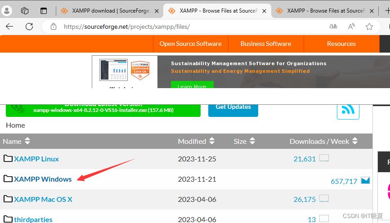The width and height of the screenshot is (390, 223).
Task: Open the browser profile avatar icon
Action: pos(7,11)
